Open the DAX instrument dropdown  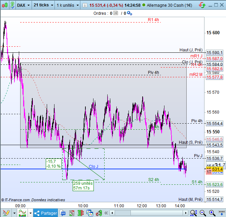24,5
